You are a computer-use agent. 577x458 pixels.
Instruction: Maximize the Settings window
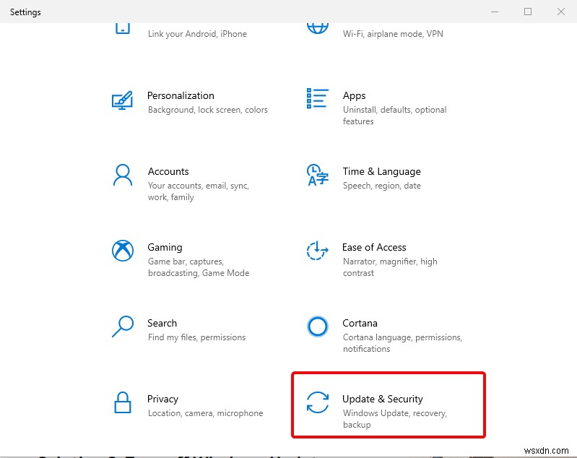(528, 12)
